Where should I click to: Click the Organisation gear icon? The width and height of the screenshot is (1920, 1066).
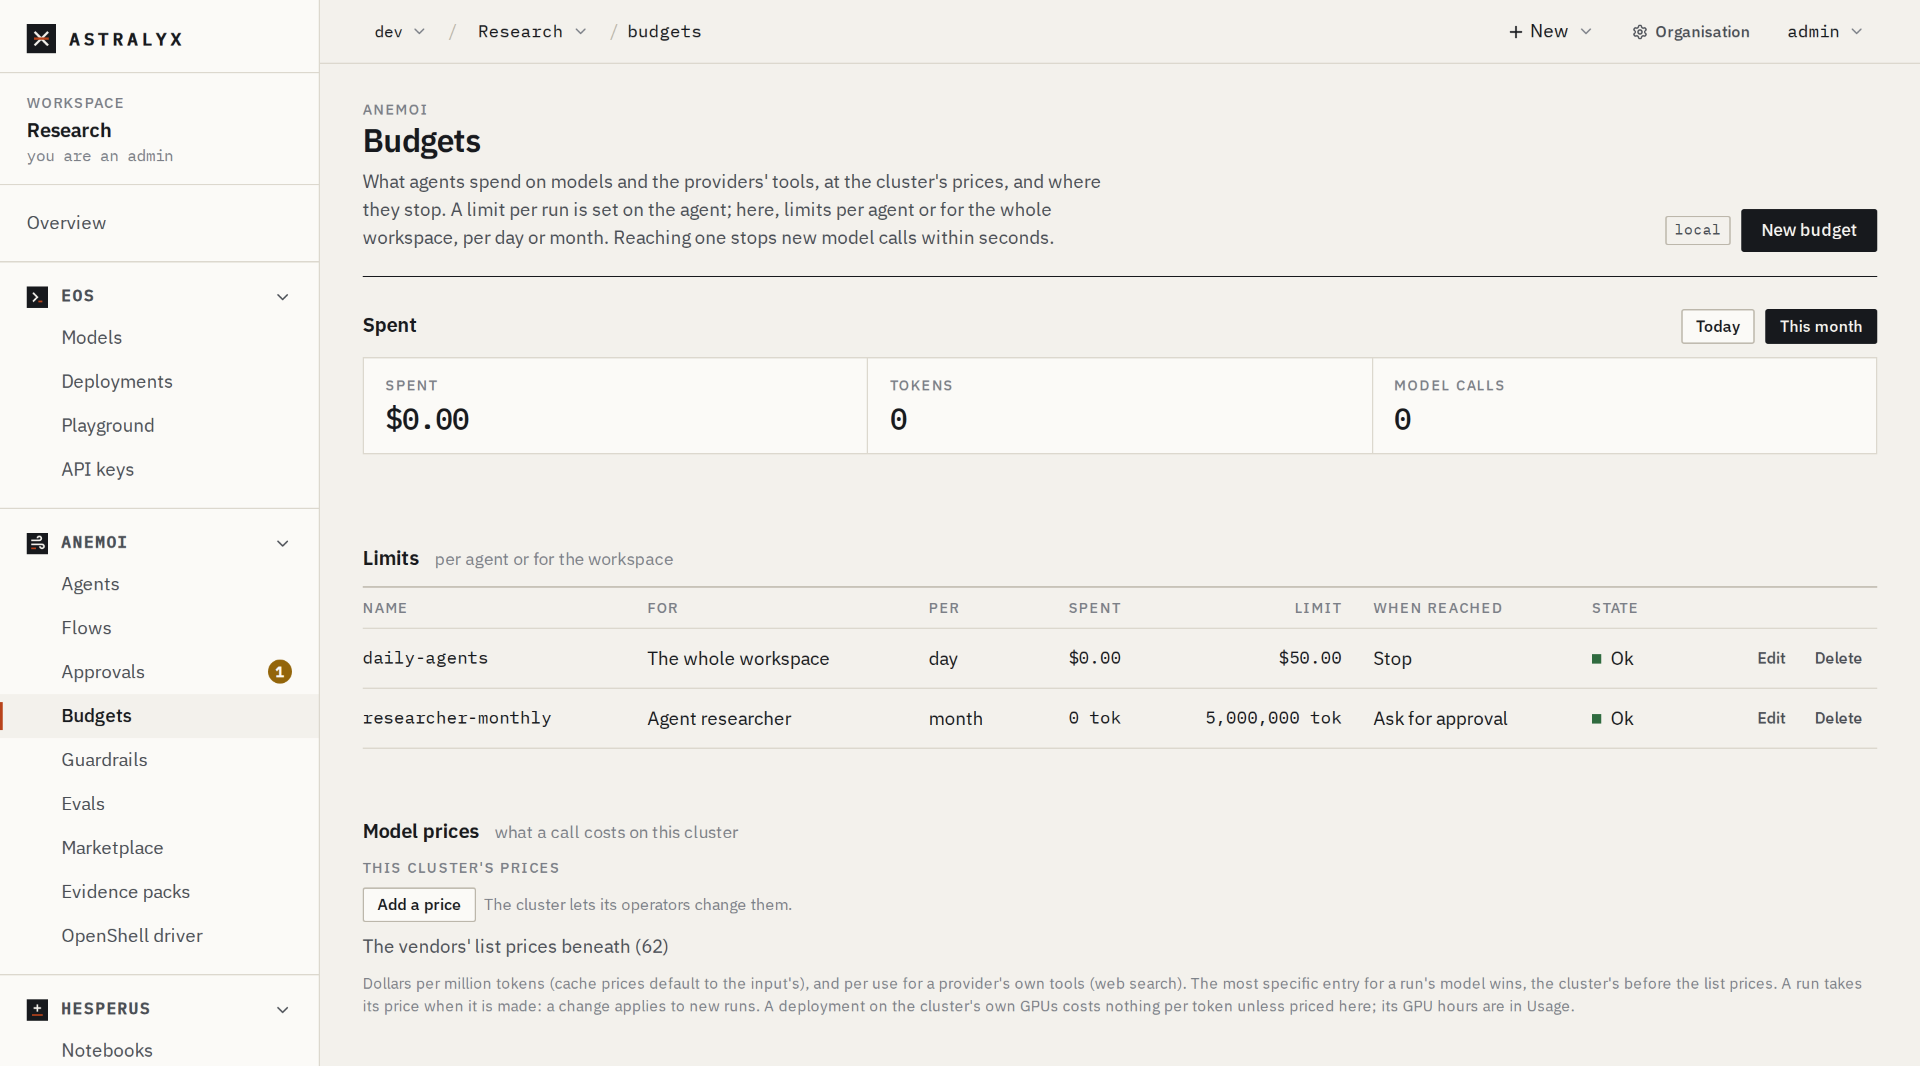(1639, 32)
